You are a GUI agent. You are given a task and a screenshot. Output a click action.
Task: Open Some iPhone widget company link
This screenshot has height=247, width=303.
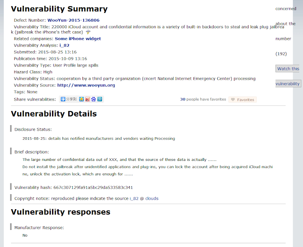click(x=78, y=39)
